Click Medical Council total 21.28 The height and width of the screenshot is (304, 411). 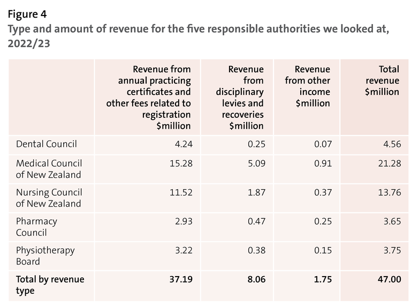[390, 164]
